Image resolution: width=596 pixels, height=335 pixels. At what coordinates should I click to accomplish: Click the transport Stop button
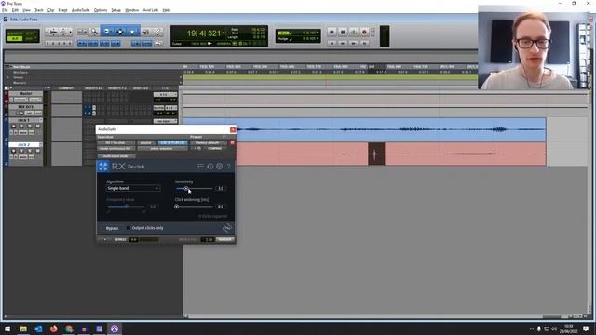343,33
